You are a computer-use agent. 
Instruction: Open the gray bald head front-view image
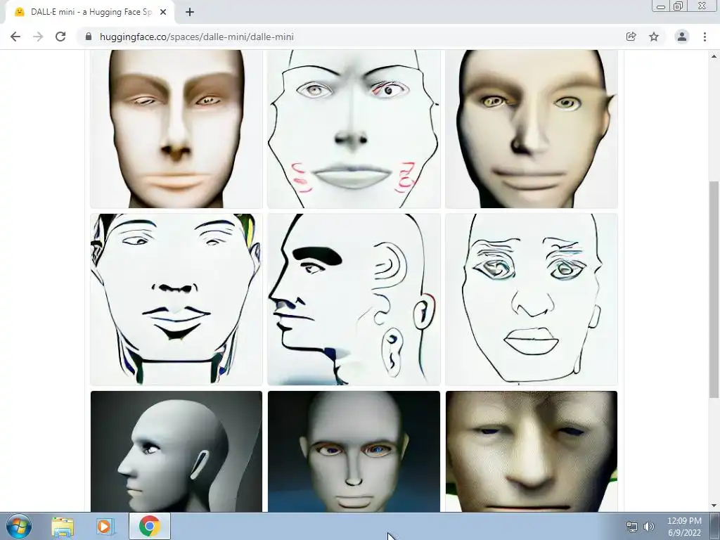coord(354,451)
